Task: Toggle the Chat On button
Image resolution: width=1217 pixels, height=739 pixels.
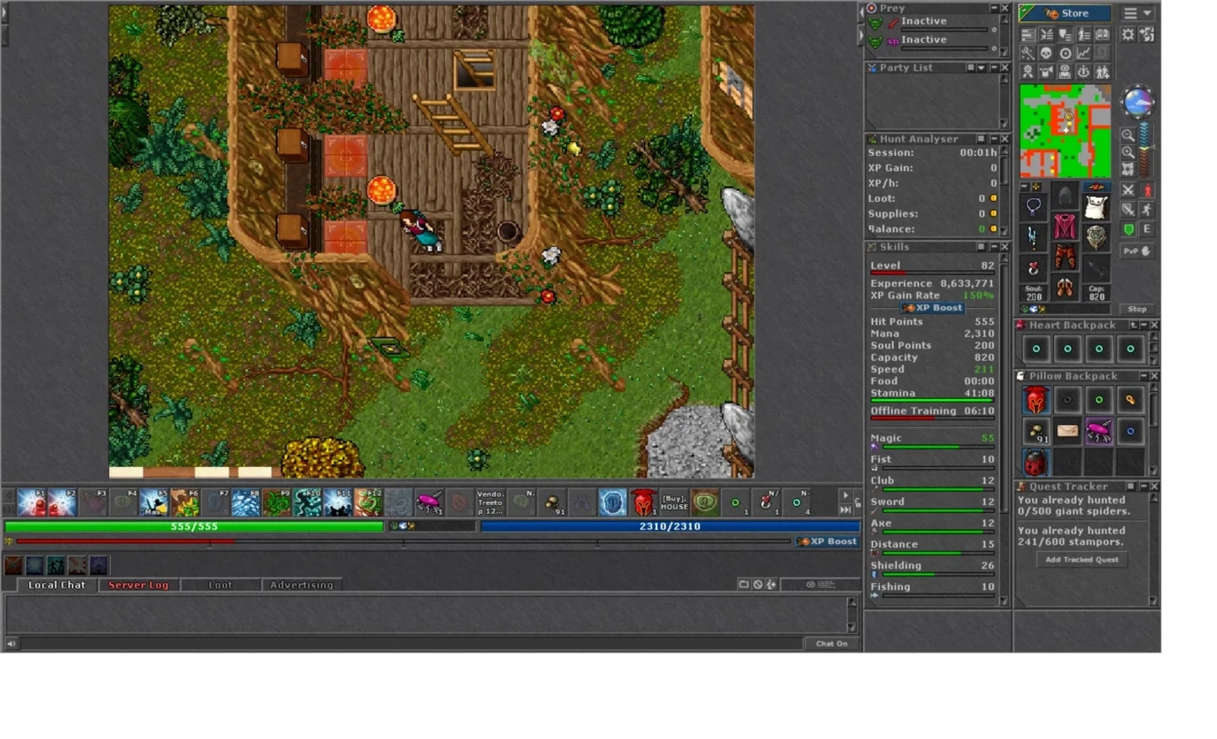Action: pos(832,643)
